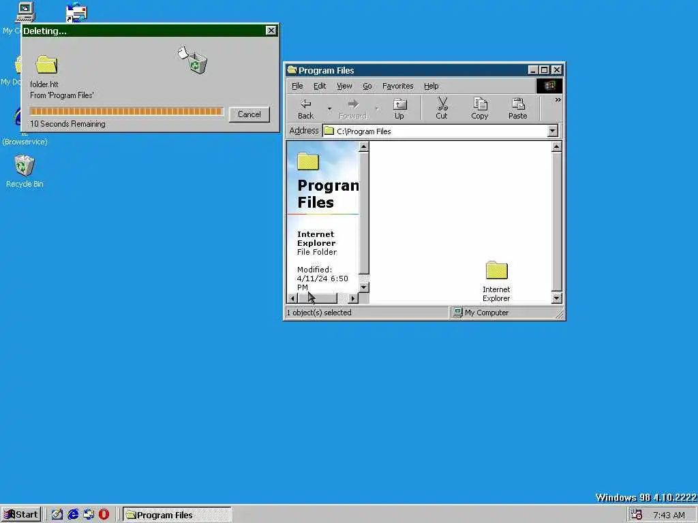Click 'From Program Files' text in dialog
698x523 pixels.
pos(62,95)
